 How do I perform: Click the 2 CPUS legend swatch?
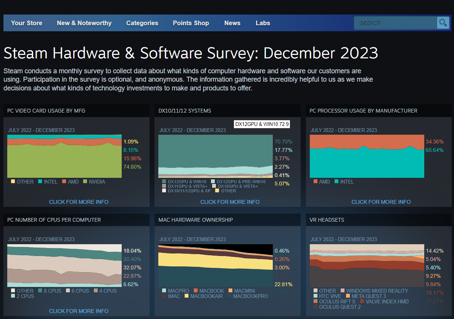coord(13,296)
